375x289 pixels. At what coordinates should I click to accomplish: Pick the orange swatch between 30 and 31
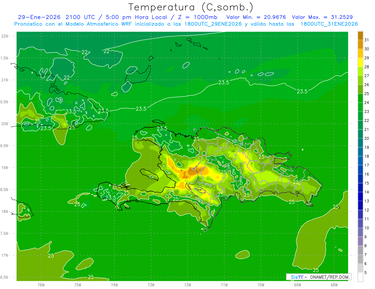[360, 44]
